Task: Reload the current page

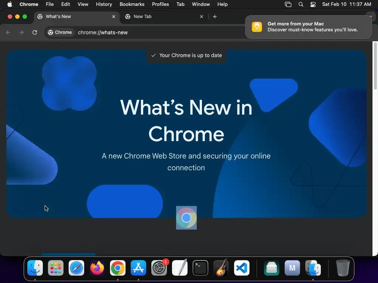Action: tap(35, 32)
